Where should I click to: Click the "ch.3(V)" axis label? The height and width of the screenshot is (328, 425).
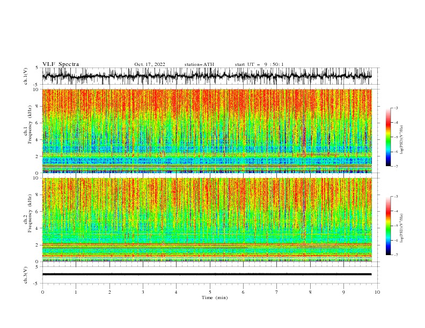pyautogui.click(x=26, y=275)
